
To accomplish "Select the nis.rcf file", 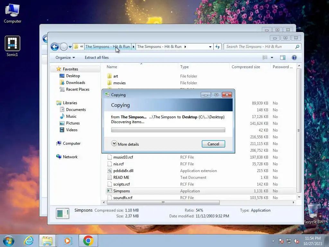I will [x=119, y=164].
